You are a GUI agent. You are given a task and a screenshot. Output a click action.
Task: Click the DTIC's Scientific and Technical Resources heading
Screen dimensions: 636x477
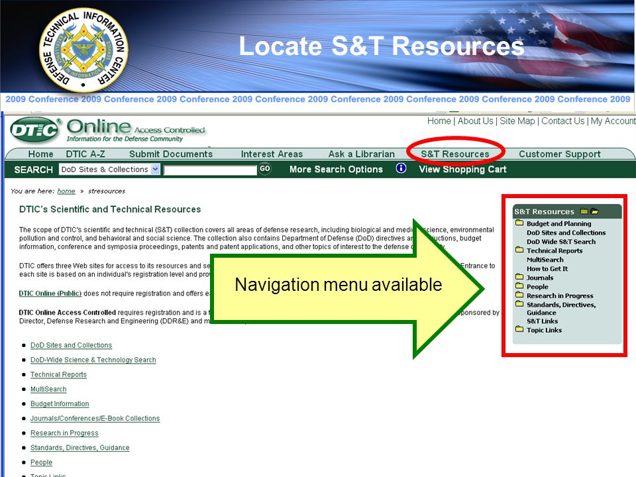click(x=110, y=209)
